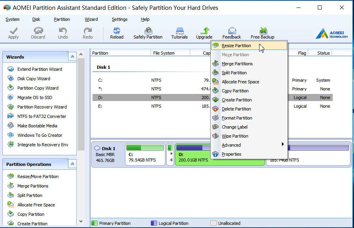Viewport: 354px width, 228px height.
Task: Select the C: 79.54GB NTFS disk block
Action: [145, 154]
